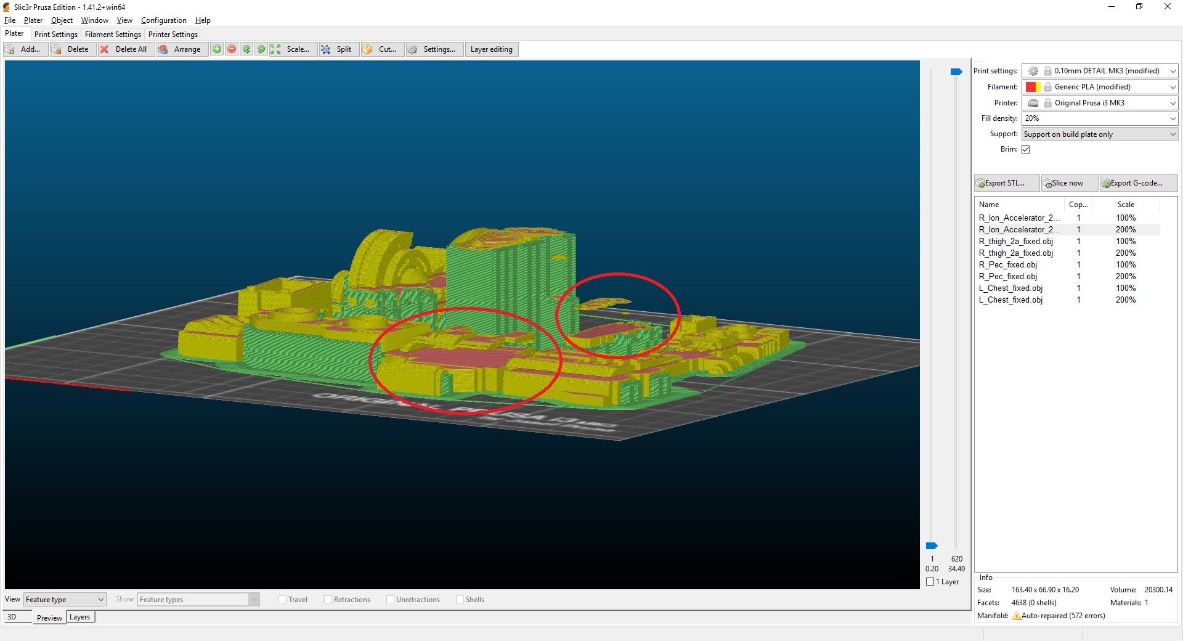Add one more copy with green plus icon

(217, 49)
